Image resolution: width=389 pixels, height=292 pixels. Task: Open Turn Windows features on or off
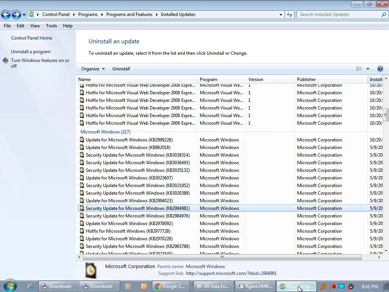(40, 63)
